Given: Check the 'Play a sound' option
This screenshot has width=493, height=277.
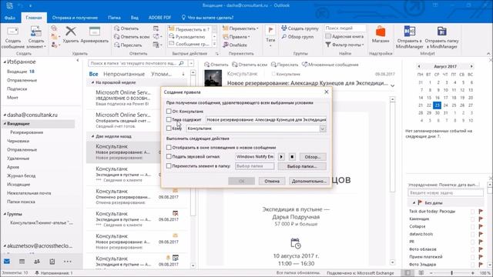Looking at the screenshot, I should 169,156.
